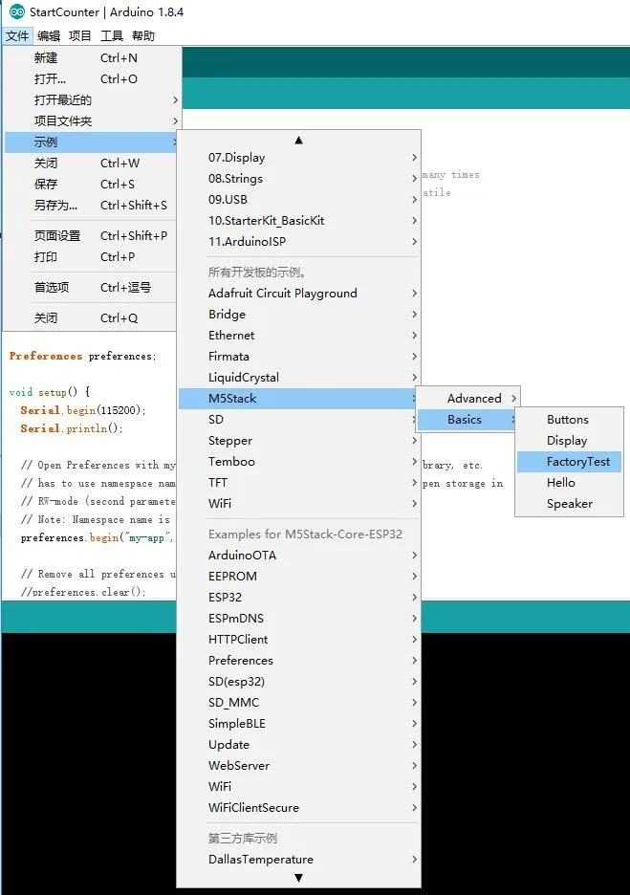This screenshot has width=630, height=895.
Task: Choose 关闭 with Ctrl+W shortcut
Action: [92, 164]
